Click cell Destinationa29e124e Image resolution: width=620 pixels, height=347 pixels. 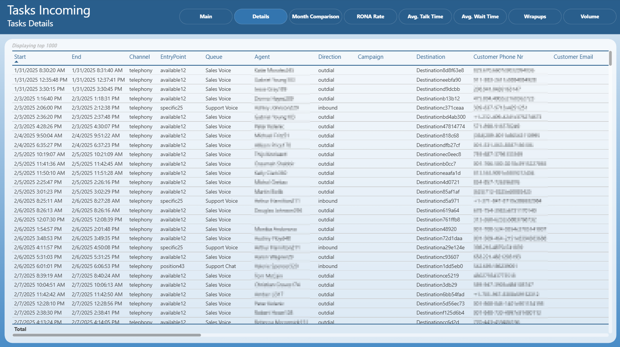(440, 248)
